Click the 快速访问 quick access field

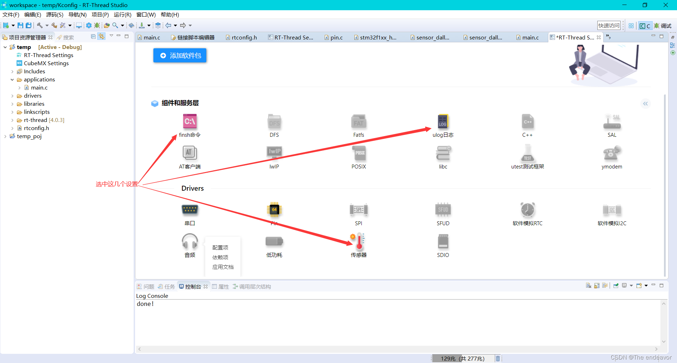tap(609, 25)
